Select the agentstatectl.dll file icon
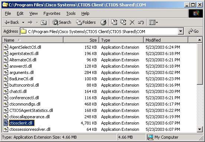This screenshot has height=142, width=205. (x=6, y=54)
